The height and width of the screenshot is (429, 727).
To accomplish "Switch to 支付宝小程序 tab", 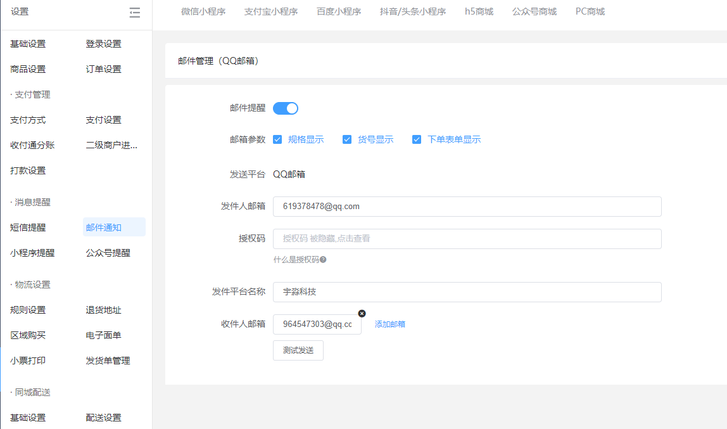I will pyautogui.click(x=271, y=11).
